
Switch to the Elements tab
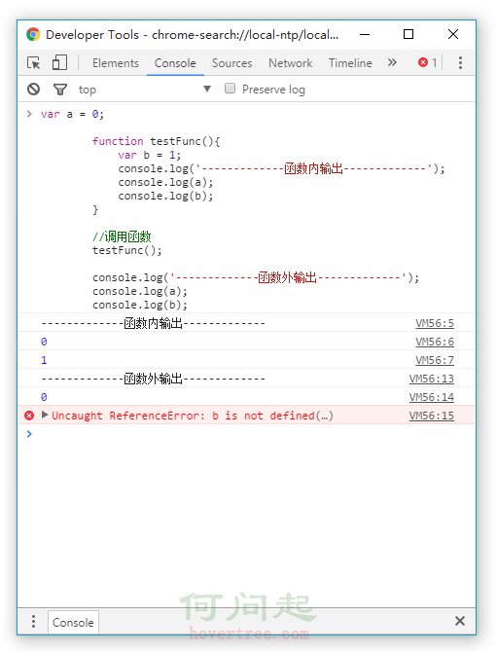point(116,63)
